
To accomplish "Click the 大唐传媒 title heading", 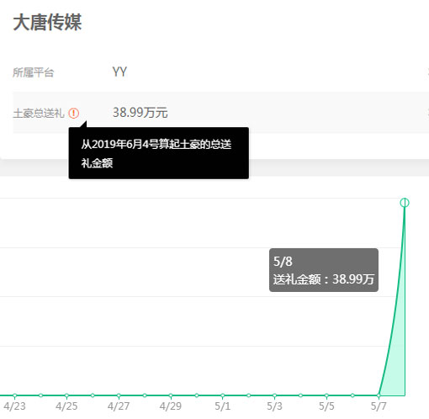I will point(47,22).
